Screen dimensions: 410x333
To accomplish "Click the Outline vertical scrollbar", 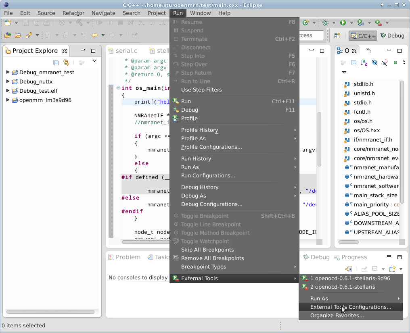I will (402, 141).
